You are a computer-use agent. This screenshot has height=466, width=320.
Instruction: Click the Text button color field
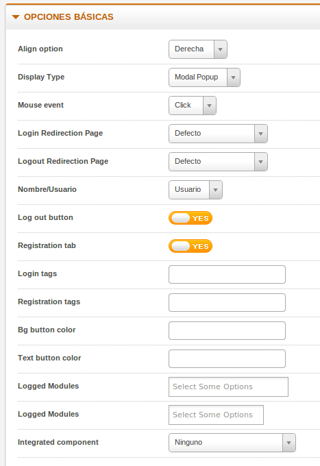[227, 358]
